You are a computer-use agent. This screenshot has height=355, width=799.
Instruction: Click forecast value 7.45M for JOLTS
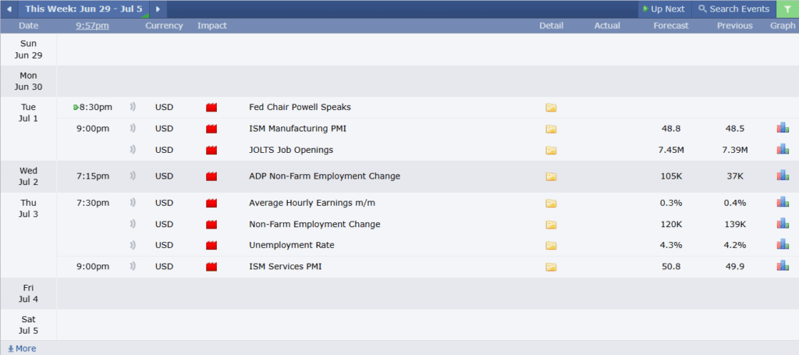point(670,151)
